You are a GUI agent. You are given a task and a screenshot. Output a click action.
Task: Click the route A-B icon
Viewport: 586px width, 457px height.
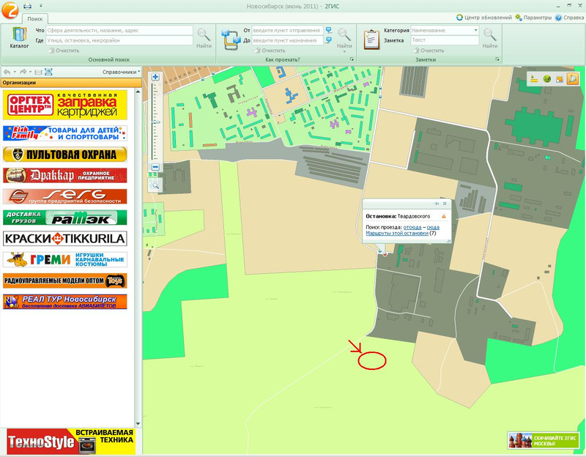231,40
